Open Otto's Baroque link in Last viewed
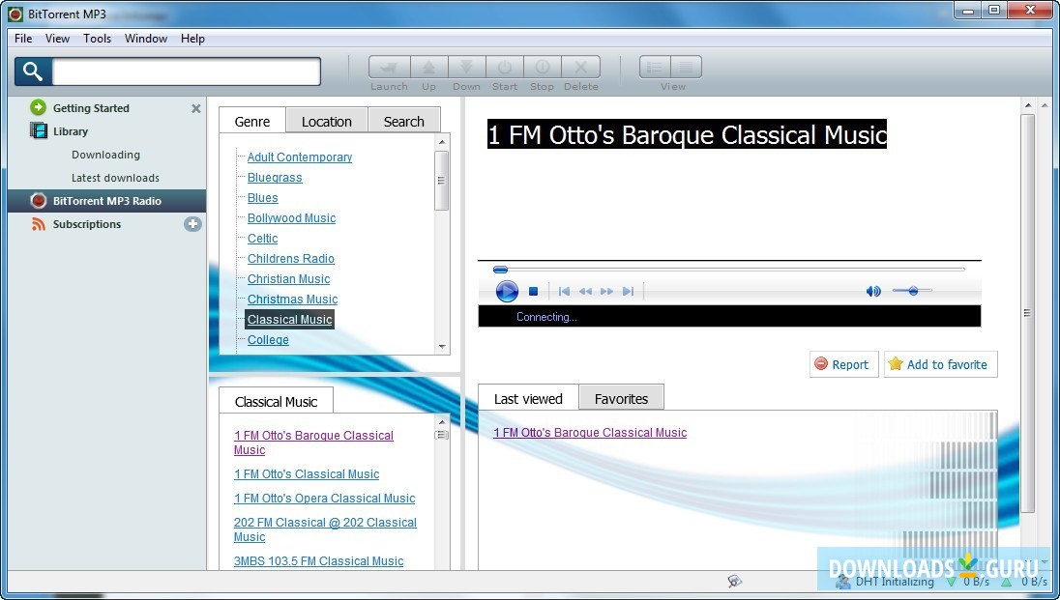The height and width of the screenshot is (600, 1060). tap(590, 433)
